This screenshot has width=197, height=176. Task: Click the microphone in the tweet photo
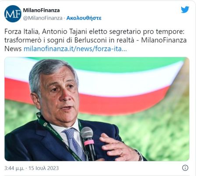point(88,143)
